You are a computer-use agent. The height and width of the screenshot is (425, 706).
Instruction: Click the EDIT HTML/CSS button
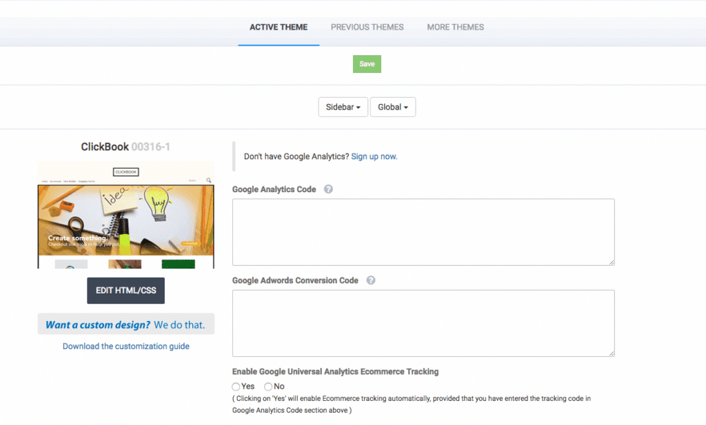click(x=125, y=291)
